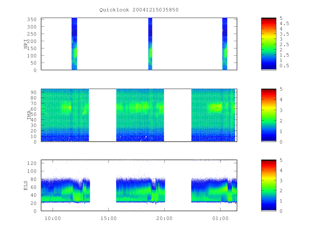Viewport: 316px width, 237px height.
Task: Click the first IMA data block
Action: pyautogui.click(x=65, y=115)
